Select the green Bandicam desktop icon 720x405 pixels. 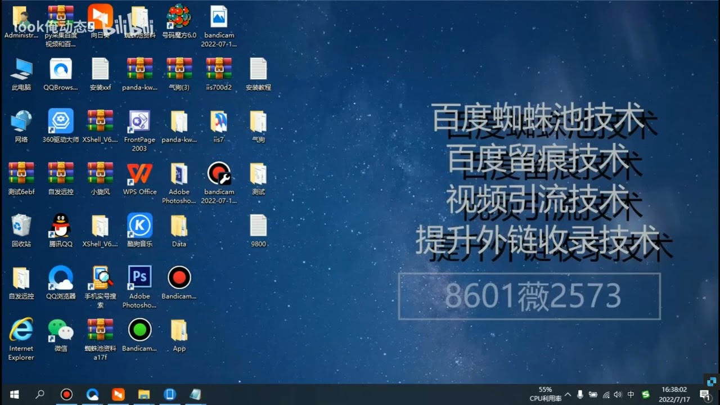click(139, 330)
